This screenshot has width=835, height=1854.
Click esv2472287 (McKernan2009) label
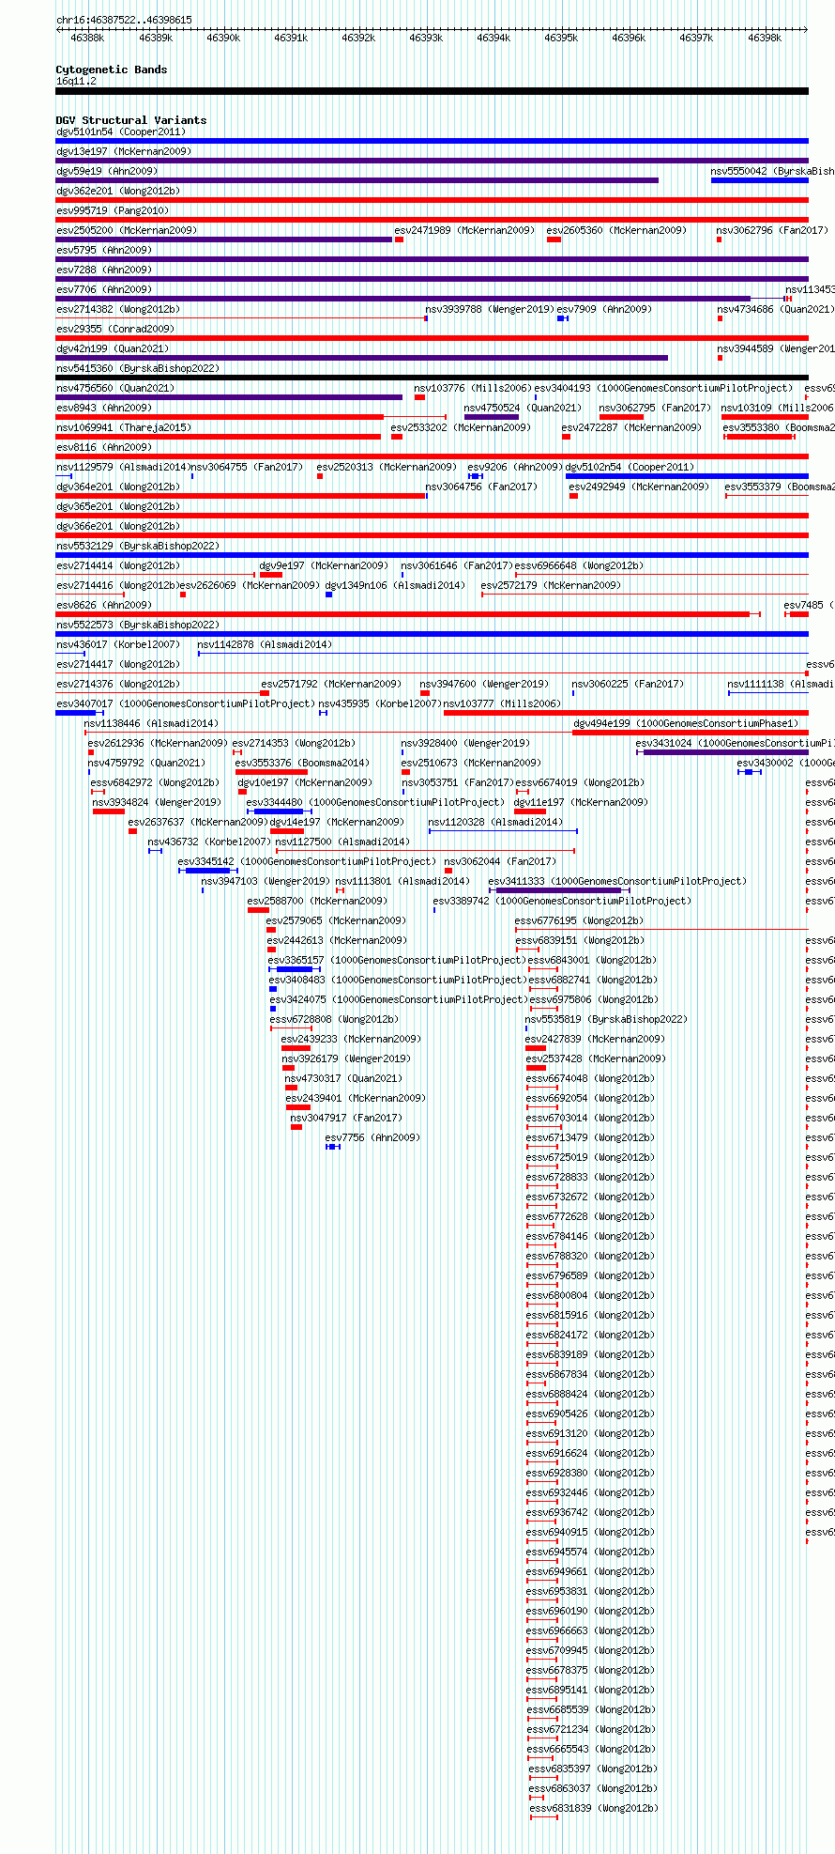click(x=631, y=427)
